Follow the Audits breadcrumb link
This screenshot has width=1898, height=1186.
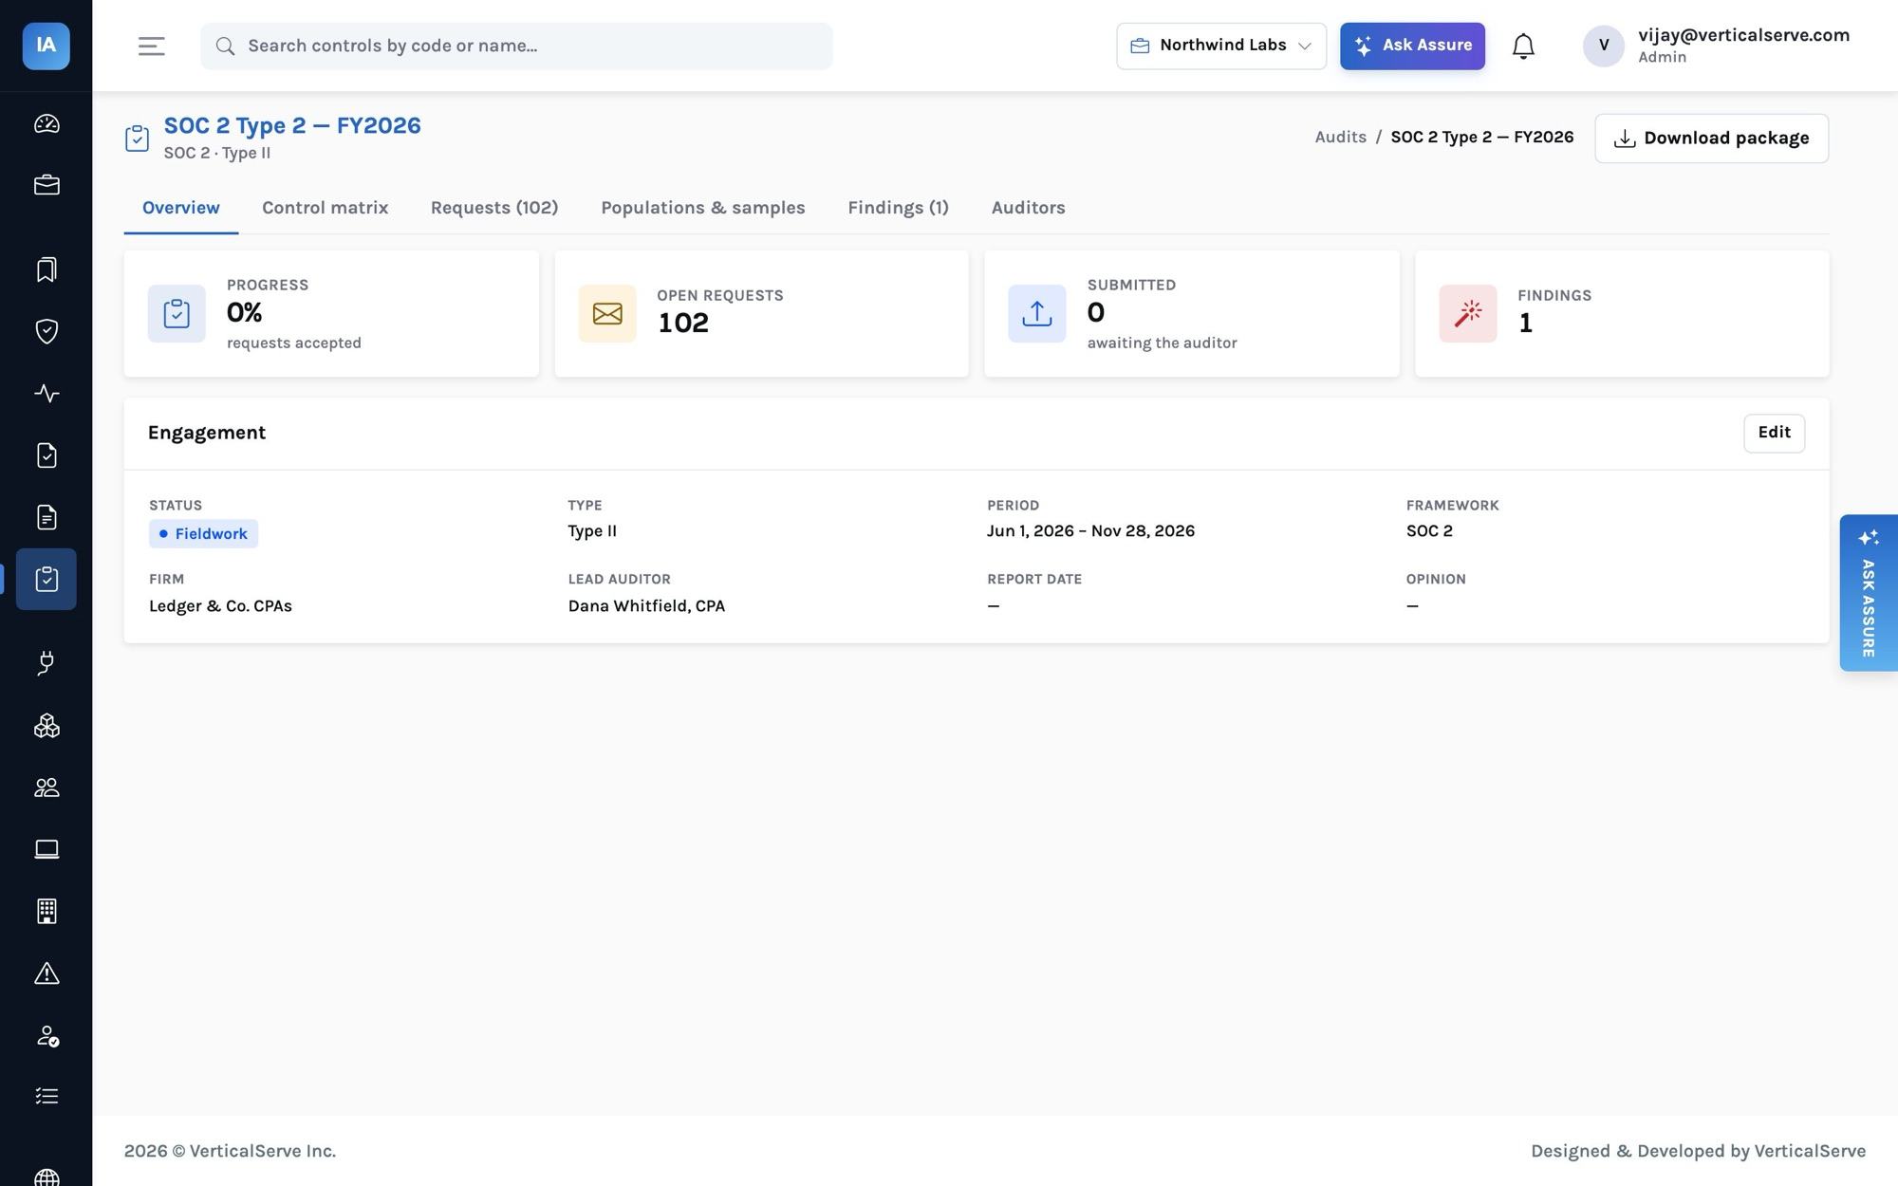pyautogui.click(x=1340, y=137)
